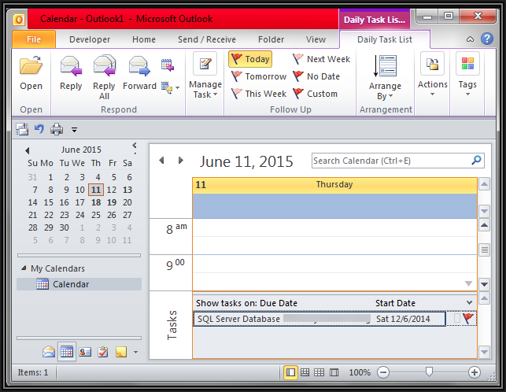Switch to Classic view in status bar

click(x=334, y=372)
